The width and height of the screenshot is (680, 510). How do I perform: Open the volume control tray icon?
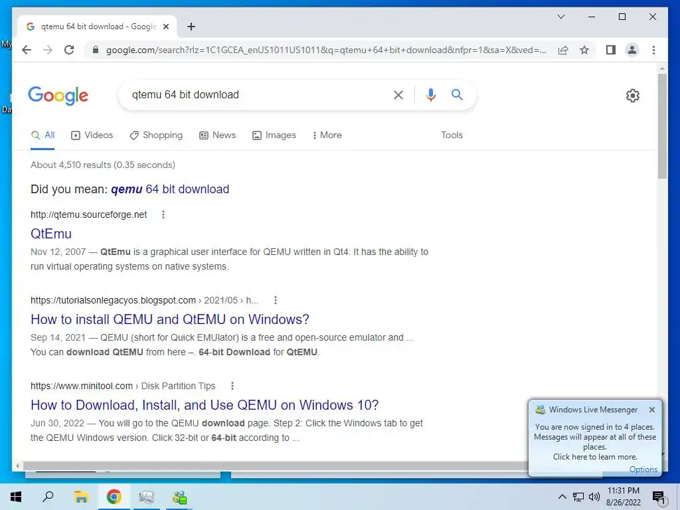[x=594, y=497]
